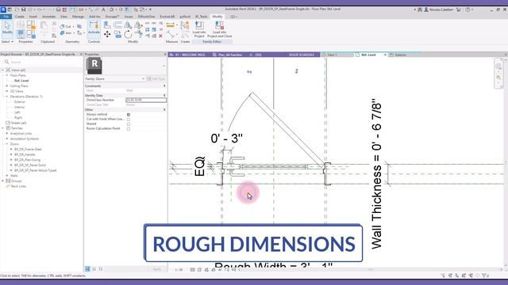
Task: Toggle the Shared checkbox
Action: [129, 123]
